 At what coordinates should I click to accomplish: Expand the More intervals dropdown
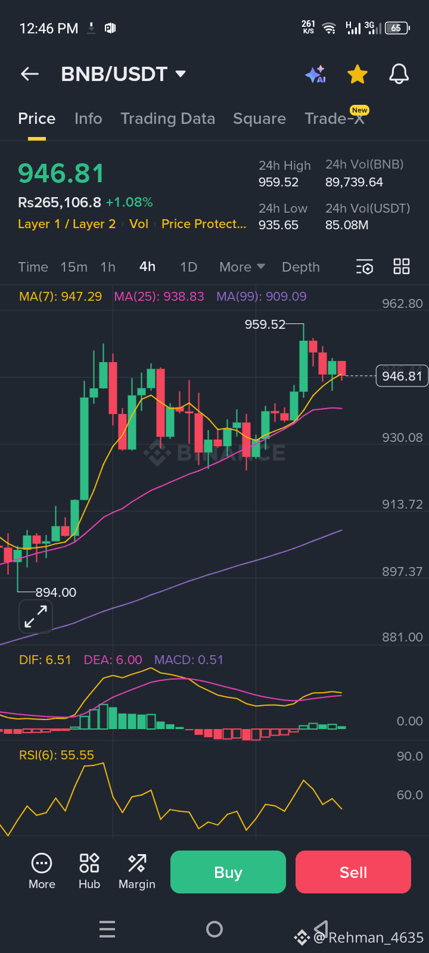pyautogui.click(x=242, y=267)
